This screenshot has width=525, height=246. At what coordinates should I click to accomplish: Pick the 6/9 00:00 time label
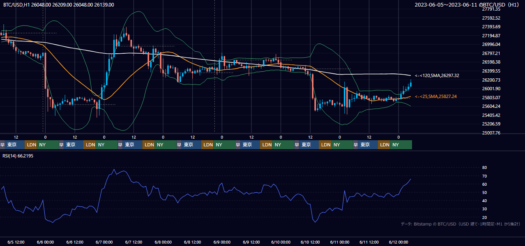click(x=222, y=242)
